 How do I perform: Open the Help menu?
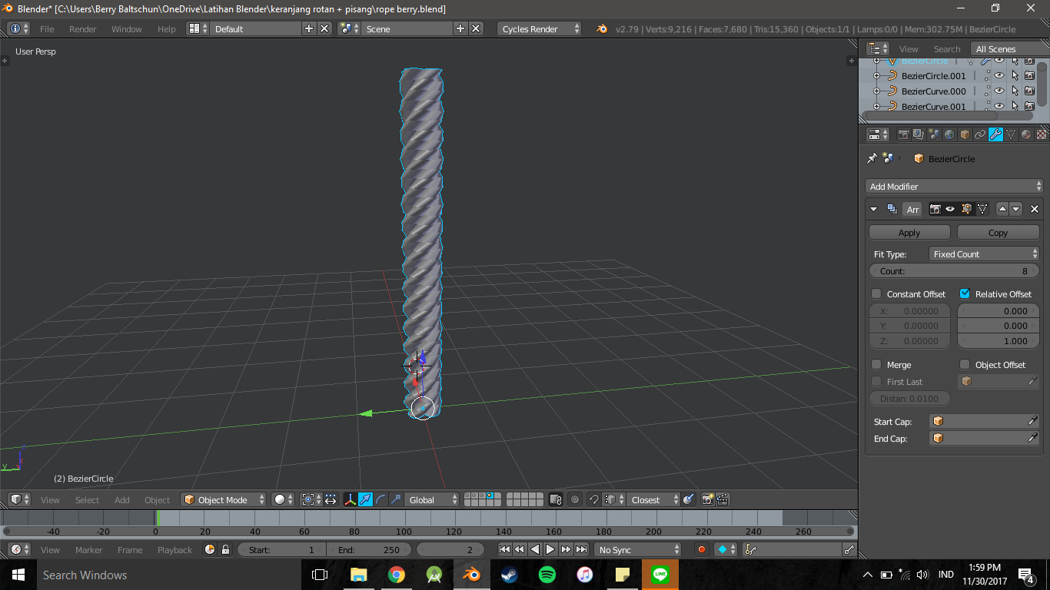[167, 28]
